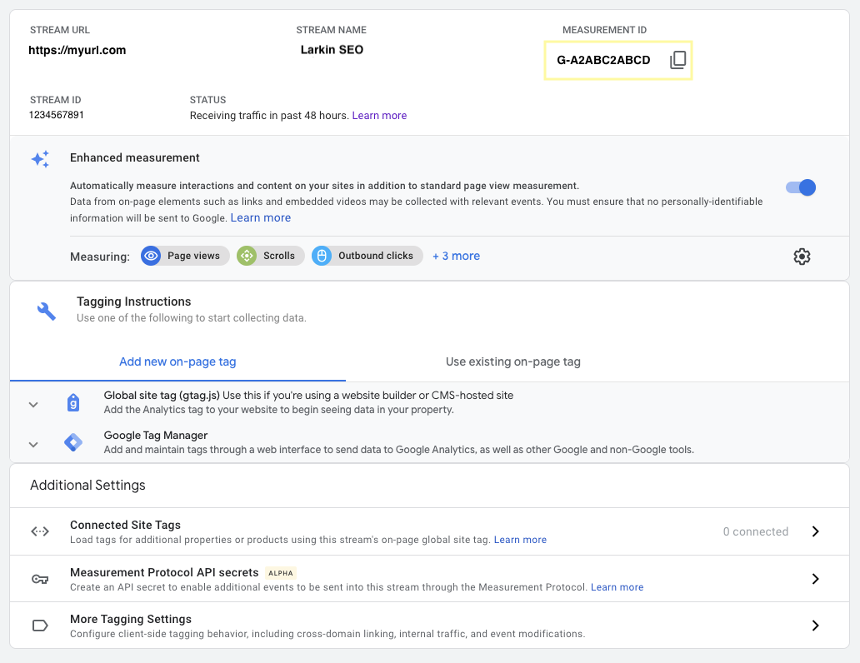Click the Page views measurement badge

click(184, 256)
